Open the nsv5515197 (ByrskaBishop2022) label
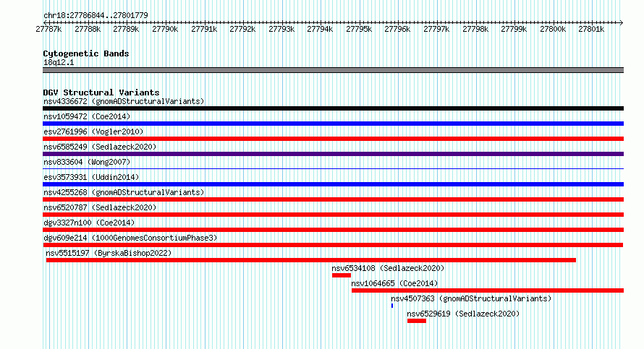The height and width of the screenshot is (349, 644). click(109, 254)
